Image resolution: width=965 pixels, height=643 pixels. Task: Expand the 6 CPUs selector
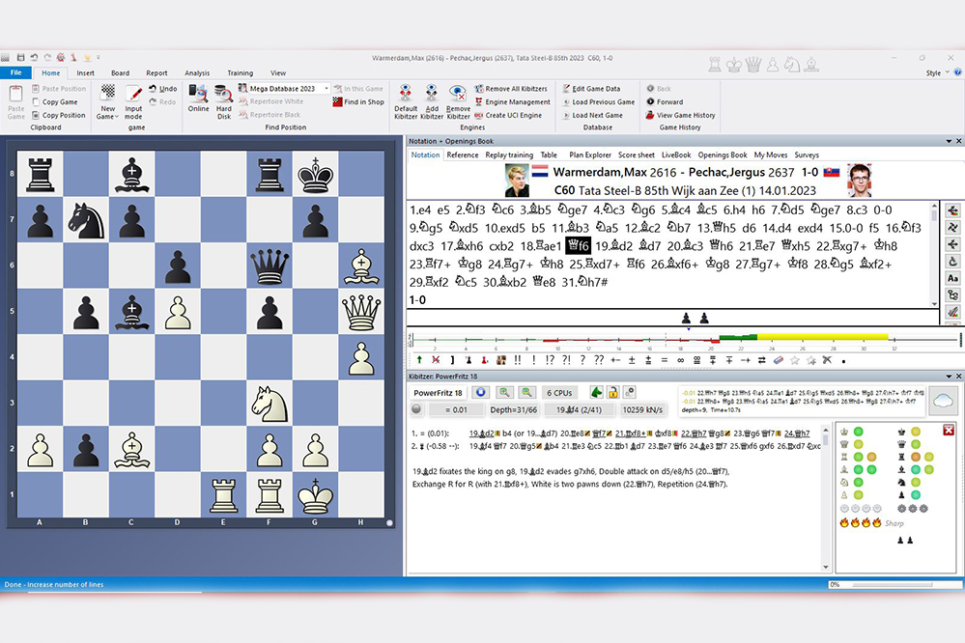pos(560,392)
